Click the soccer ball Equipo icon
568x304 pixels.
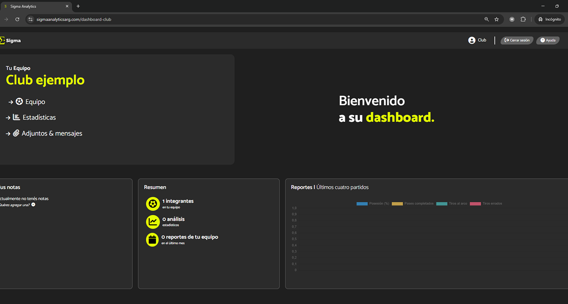point(19,102)
